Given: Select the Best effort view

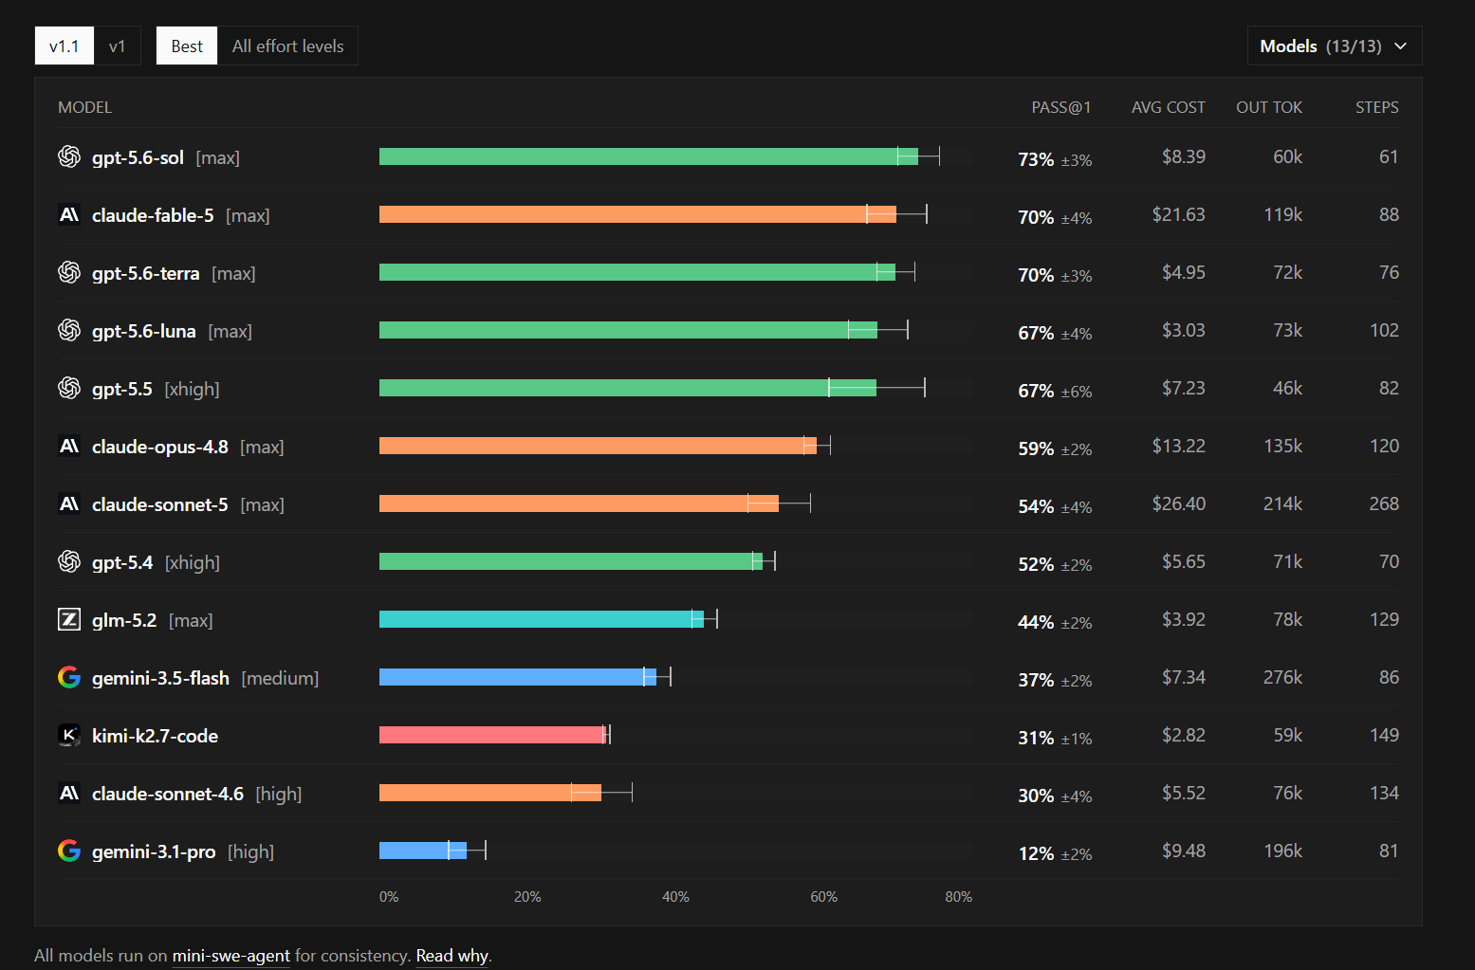Looking at the screenshot, I should [187, 46].
